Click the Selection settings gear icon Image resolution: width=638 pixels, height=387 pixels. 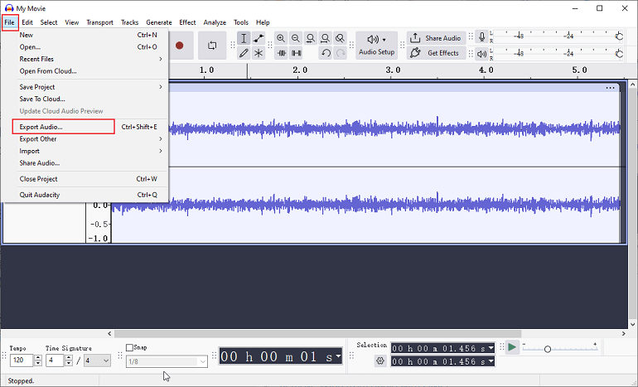click(380, 360)
